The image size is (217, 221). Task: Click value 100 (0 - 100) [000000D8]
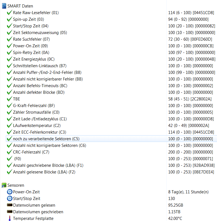point(191,119)
